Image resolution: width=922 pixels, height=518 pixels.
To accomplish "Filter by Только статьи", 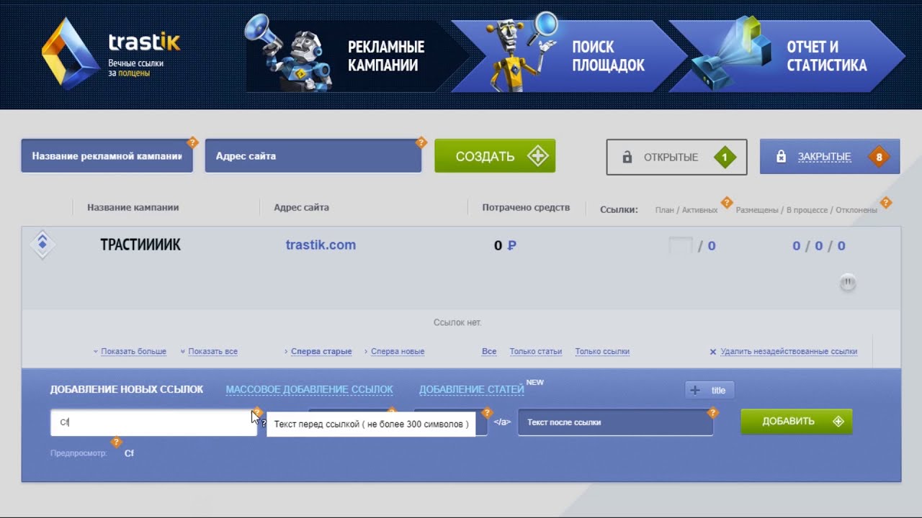I will (535, 352).
